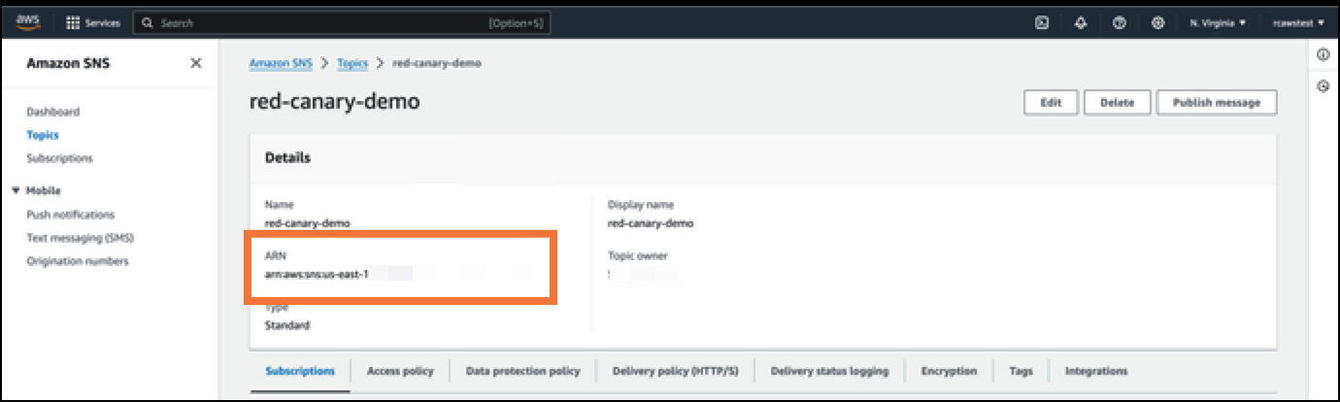This screenshot has width=1340, height=402.
Task: Open the clock icon below info icon
Action: click(1323, 86)
